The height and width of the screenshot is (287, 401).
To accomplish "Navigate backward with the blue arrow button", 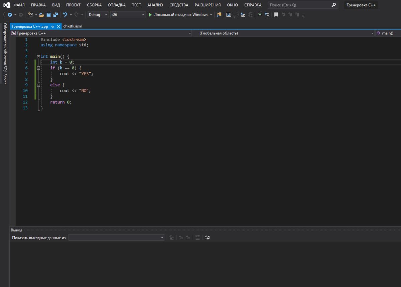I will point(10,15).
